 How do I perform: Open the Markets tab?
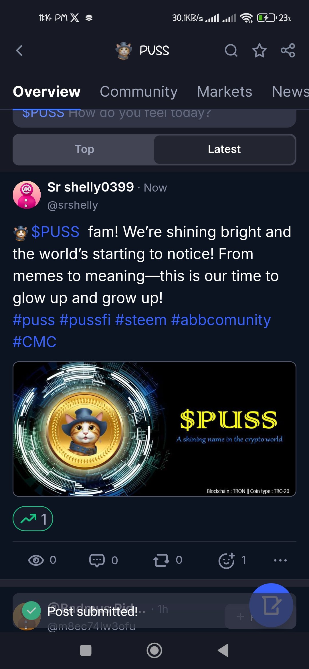pos(225,91)
